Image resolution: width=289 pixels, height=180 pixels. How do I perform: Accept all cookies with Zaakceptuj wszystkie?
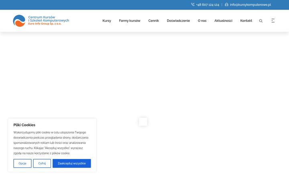pyautogui.click(x=72, y=163)
